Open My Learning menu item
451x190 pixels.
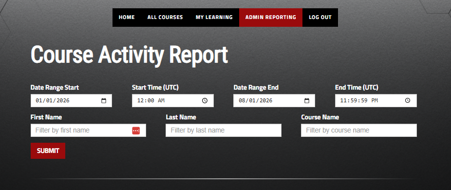pos(214,17)
